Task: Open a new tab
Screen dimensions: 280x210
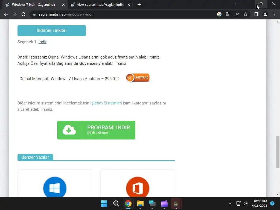Action: point(139,5)
